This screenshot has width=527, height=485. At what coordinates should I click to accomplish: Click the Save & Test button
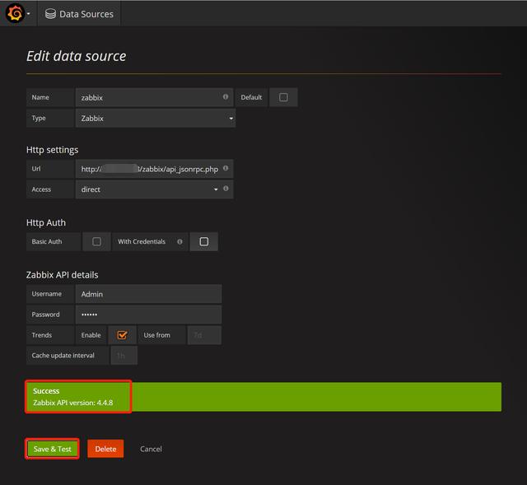point(52,449)
